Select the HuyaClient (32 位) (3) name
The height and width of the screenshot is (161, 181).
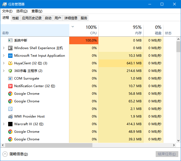31,63
